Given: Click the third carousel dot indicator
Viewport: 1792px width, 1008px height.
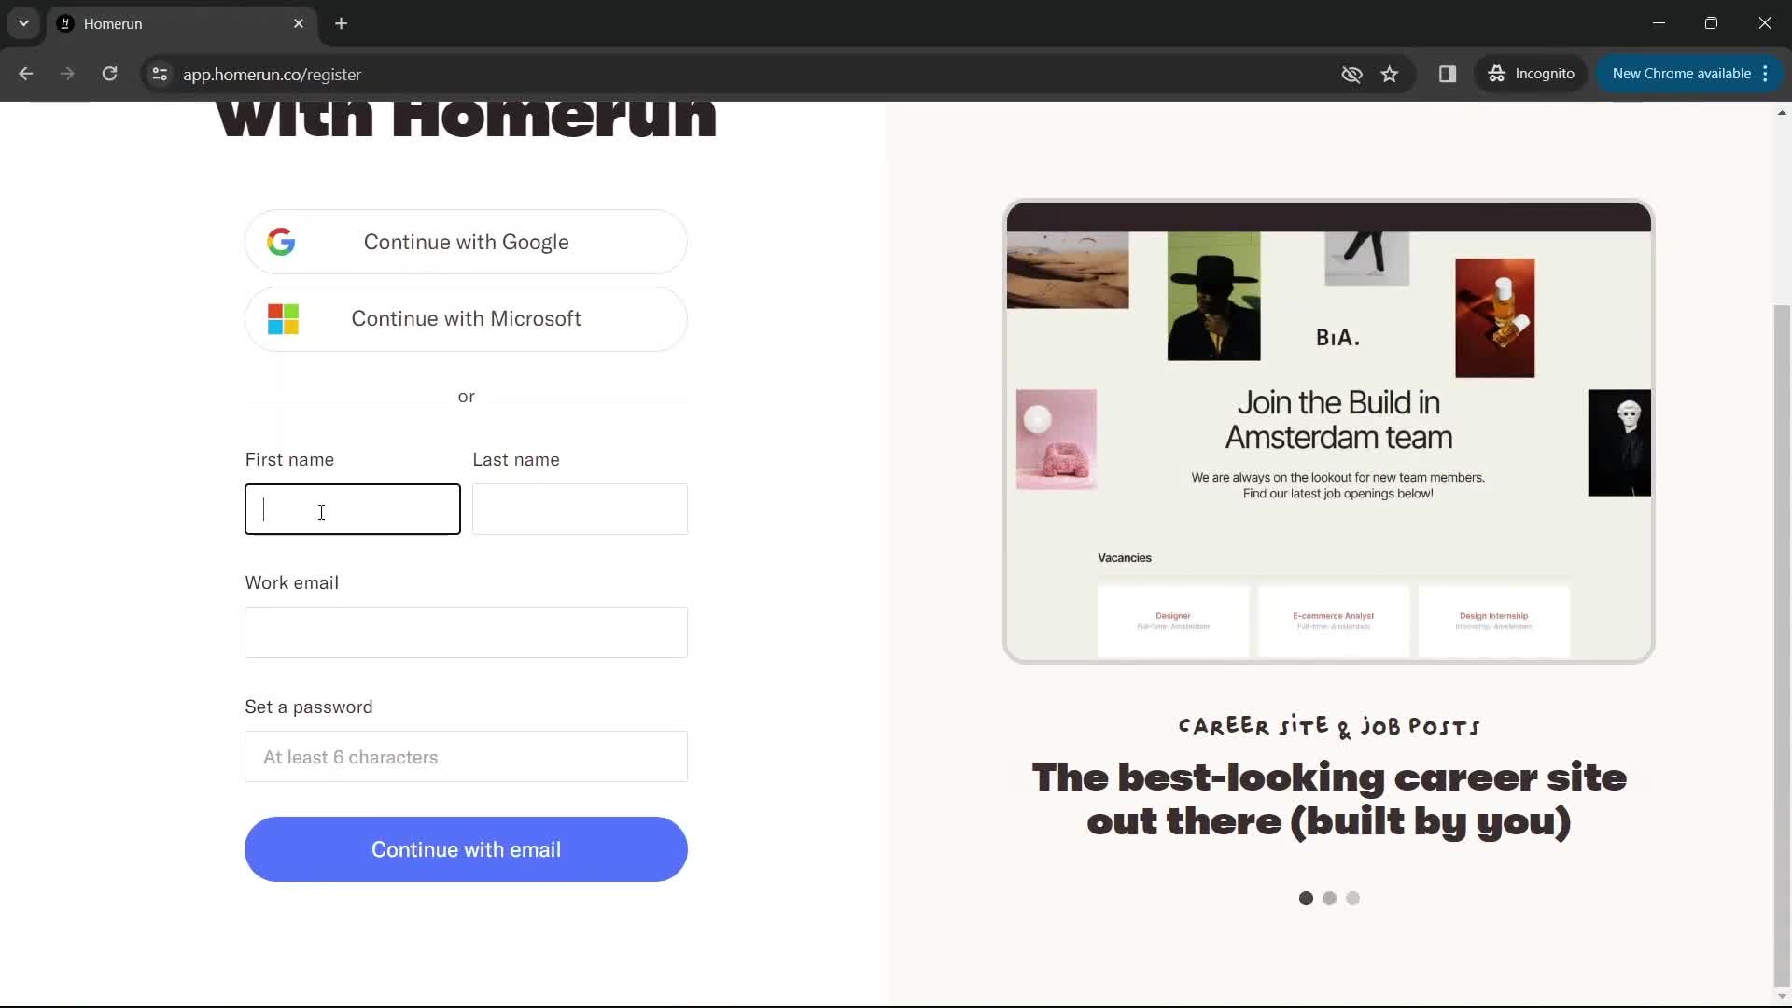Looking at the screenshot, I should click(x=1351, y=897).
